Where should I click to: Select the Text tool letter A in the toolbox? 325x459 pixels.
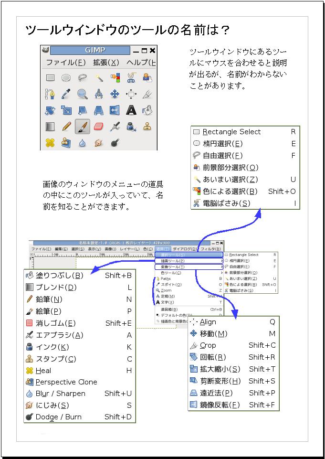click(x=131, y=110)
